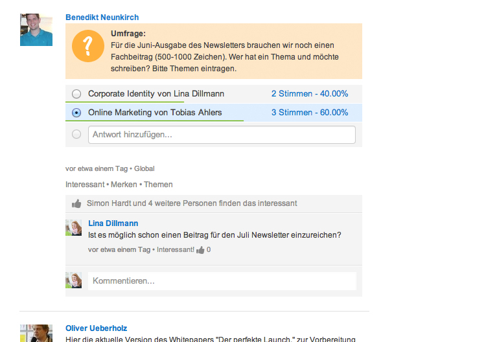This screenshot has height=342, width=486.
Task: Select the radio button next to Antwort hinzufügen
Action: tap(76, 134)
